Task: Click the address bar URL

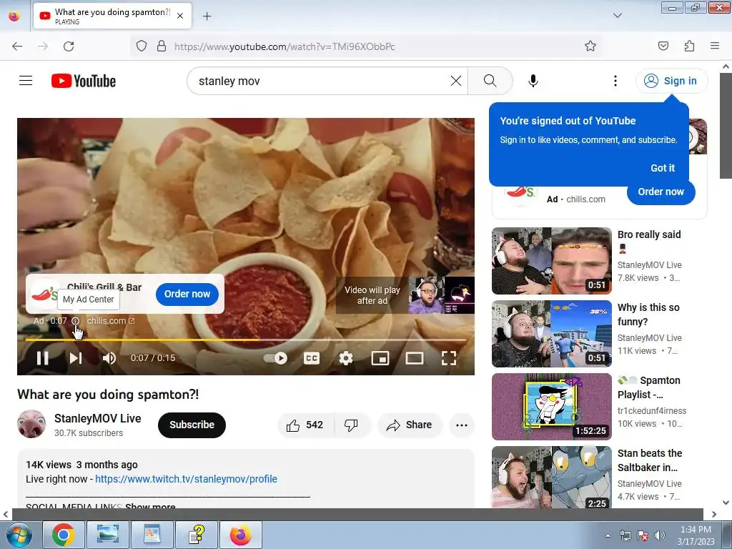Action: pos(285,46)
